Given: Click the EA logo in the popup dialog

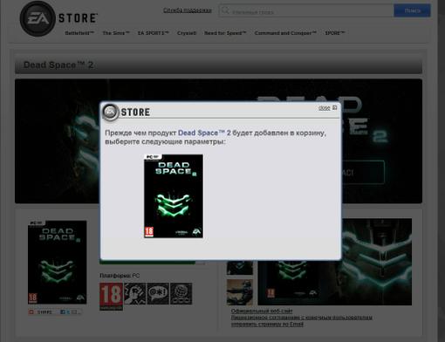Looking at the screenshot, I should click(111, 112).
